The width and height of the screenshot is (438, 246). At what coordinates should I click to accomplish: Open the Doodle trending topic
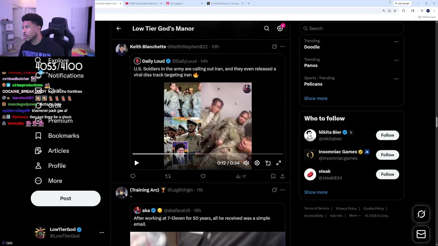click(312, 47)
